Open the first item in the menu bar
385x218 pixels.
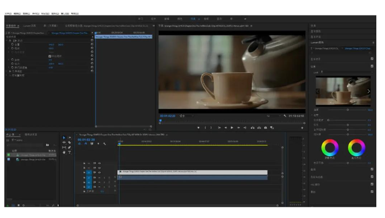point(8,14)
